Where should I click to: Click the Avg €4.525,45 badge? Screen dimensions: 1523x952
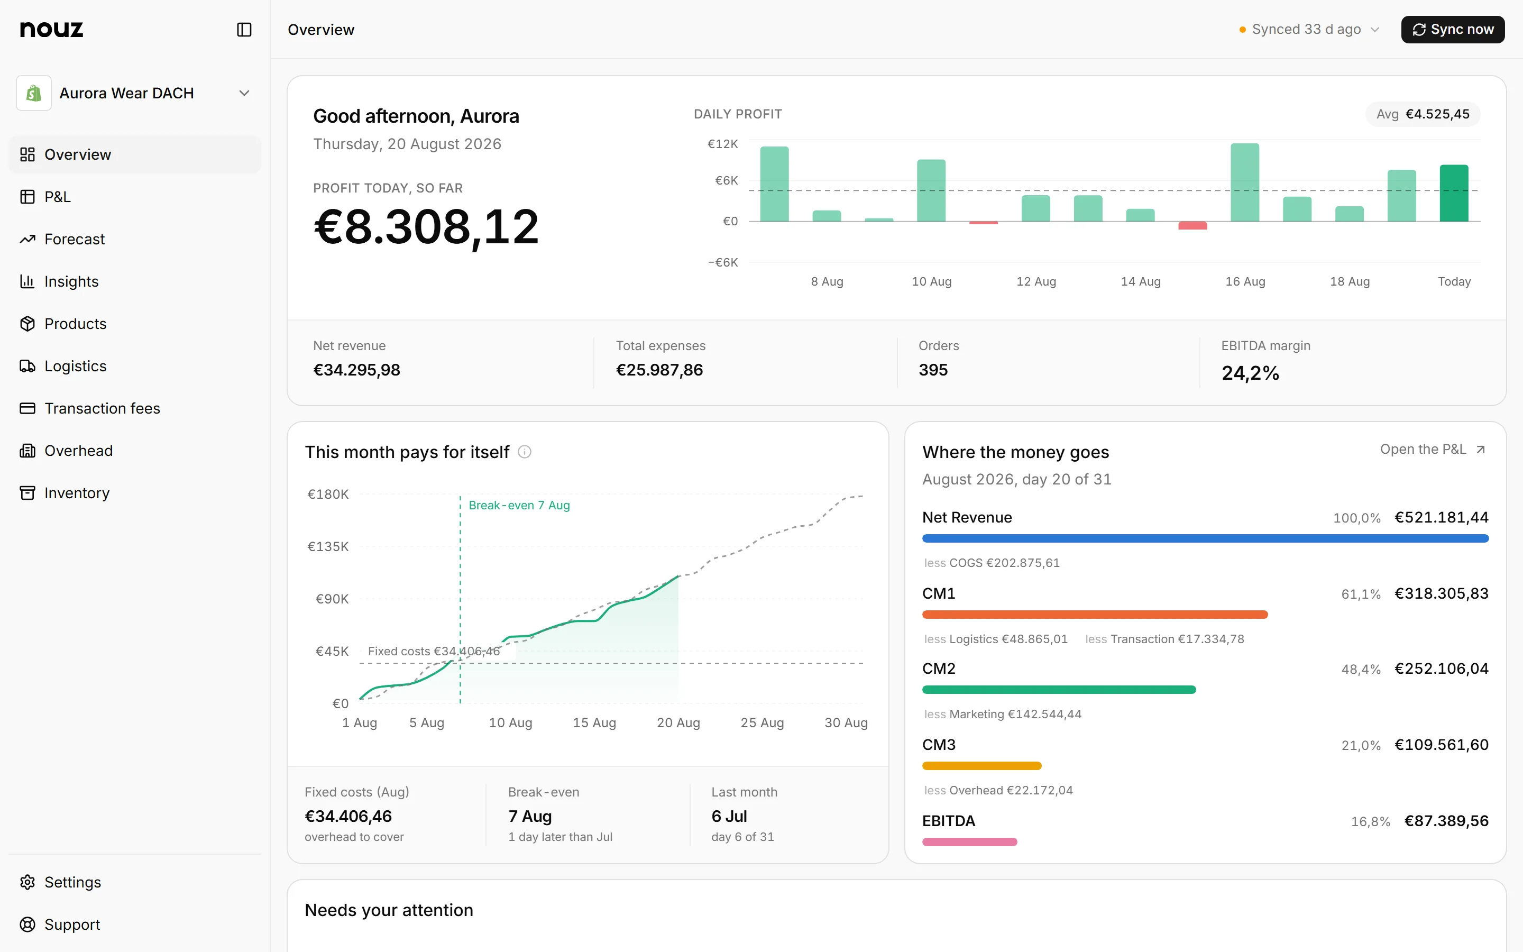tap(1423, 114)
